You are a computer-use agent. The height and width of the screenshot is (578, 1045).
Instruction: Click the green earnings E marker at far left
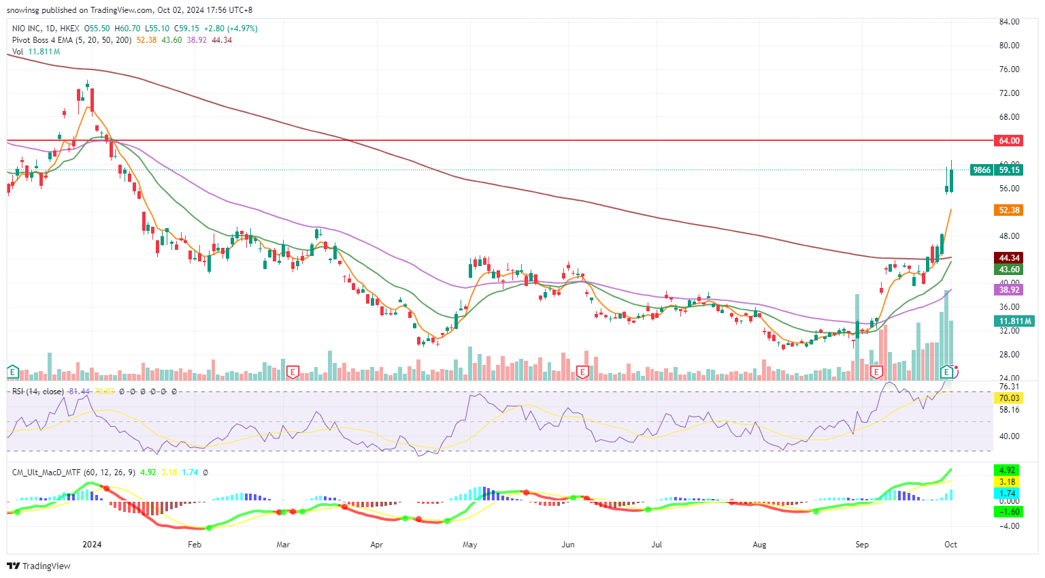[12, 371]
